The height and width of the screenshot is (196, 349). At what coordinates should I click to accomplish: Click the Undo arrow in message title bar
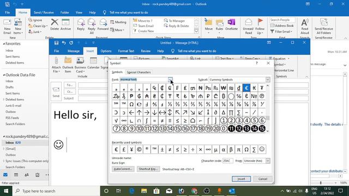click(64, 42)
